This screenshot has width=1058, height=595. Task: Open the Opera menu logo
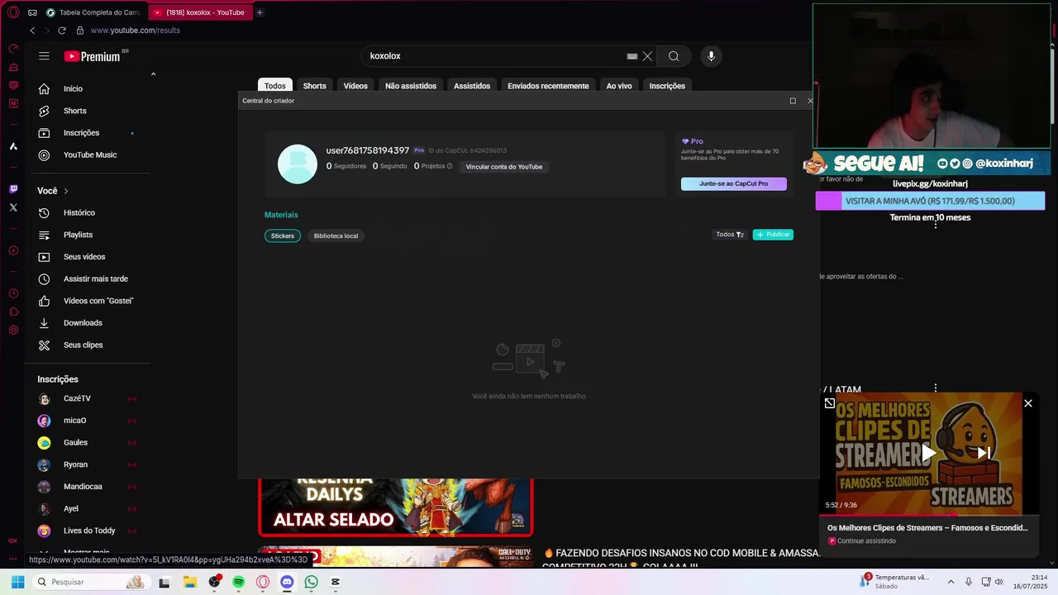pos(13,12)
